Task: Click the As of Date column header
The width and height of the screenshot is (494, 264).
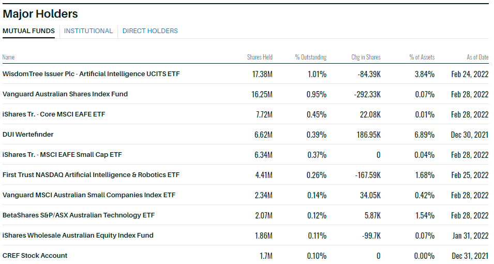Action: click(x=477, y=57)
